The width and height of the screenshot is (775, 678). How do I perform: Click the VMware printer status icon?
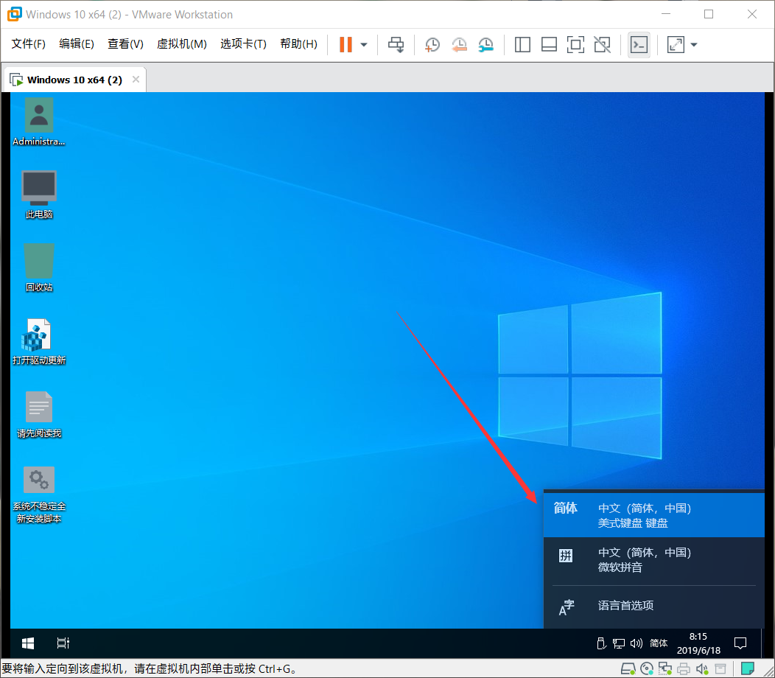(x=684, y=669)
